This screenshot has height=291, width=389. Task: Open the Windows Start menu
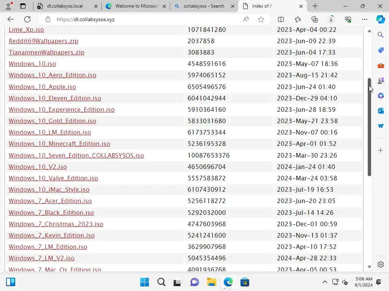coord(144,282)
